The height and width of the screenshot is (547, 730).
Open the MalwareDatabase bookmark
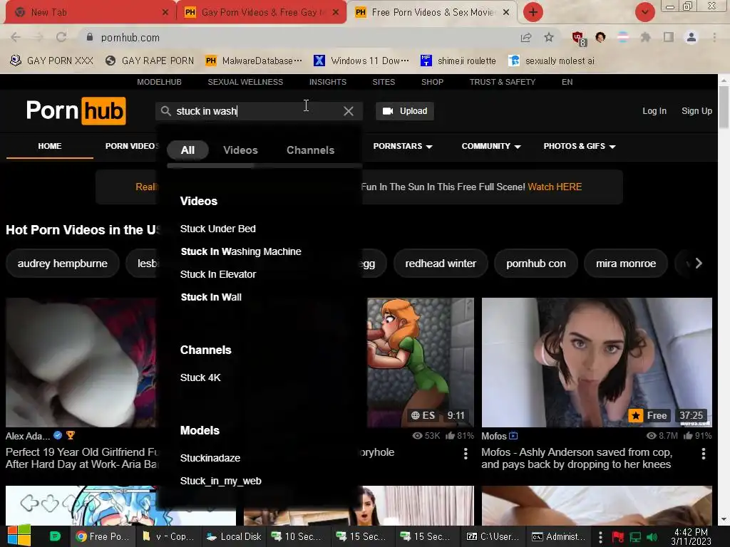coord(254,61)
